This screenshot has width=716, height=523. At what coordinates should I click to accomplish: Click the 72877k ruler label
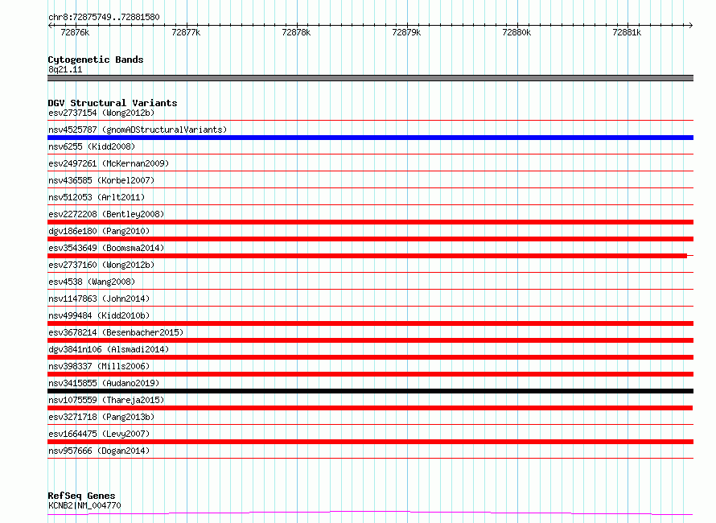pyautogui.click(x=186, y=32)
